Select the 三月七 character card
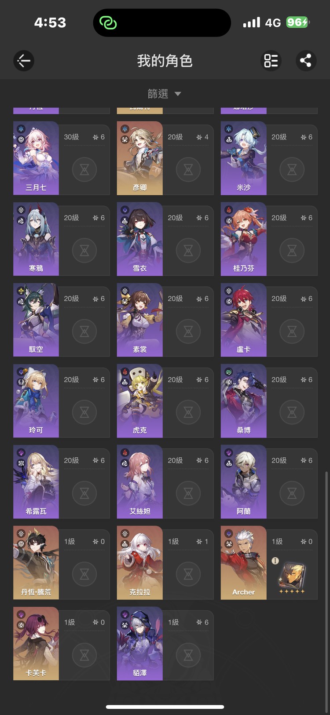 click(x=62, y=158)
